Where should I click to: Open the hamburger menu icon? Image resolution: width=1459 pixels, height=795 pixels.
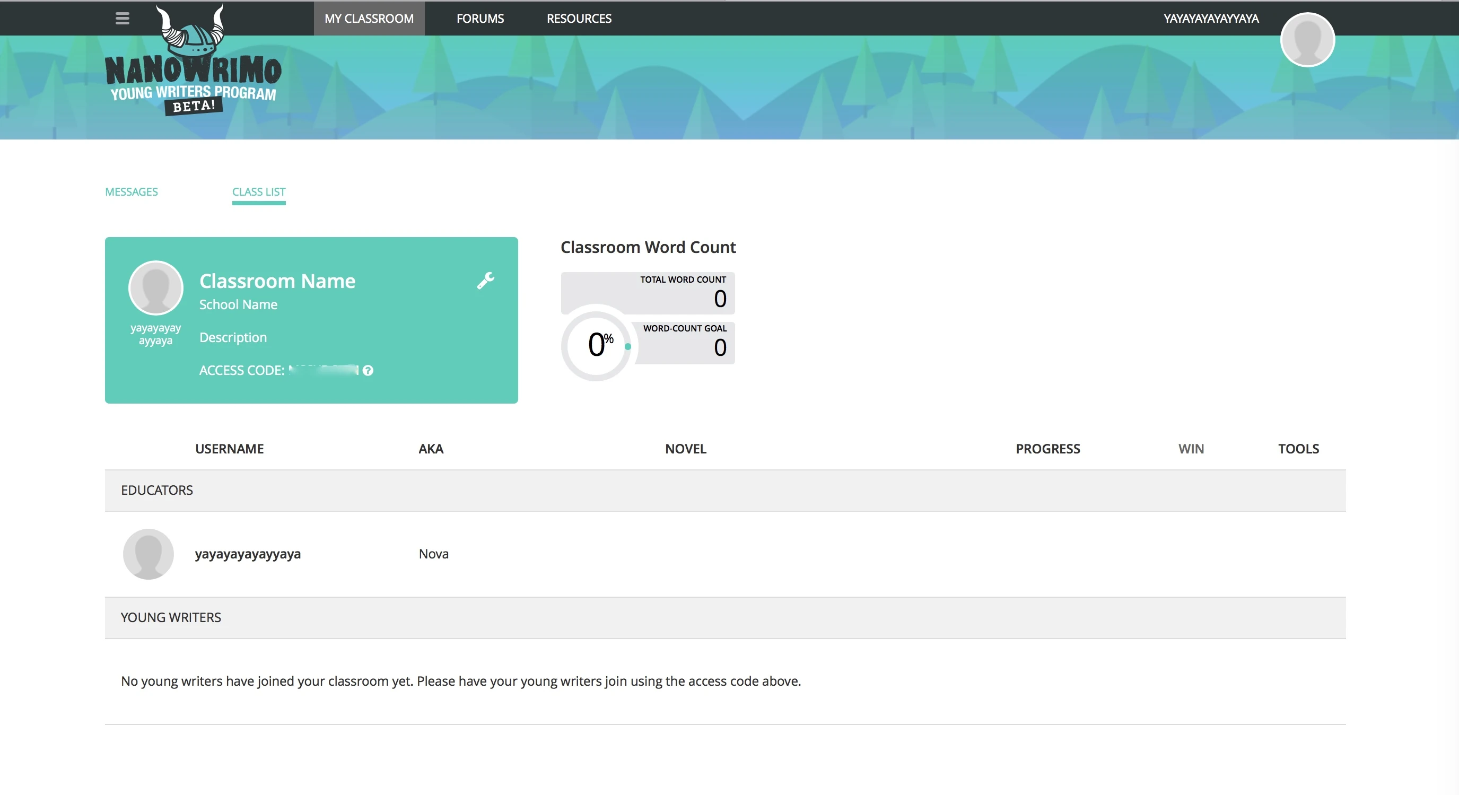[x=123, y=18]
